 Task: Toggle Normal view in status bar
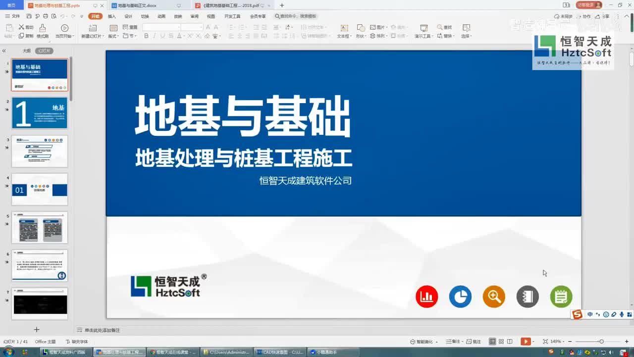point(492,342)
